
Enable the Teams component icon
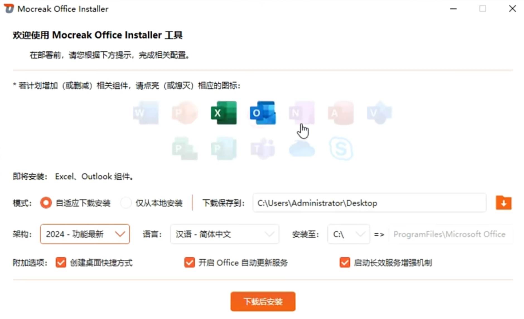(x=262, y=148)
